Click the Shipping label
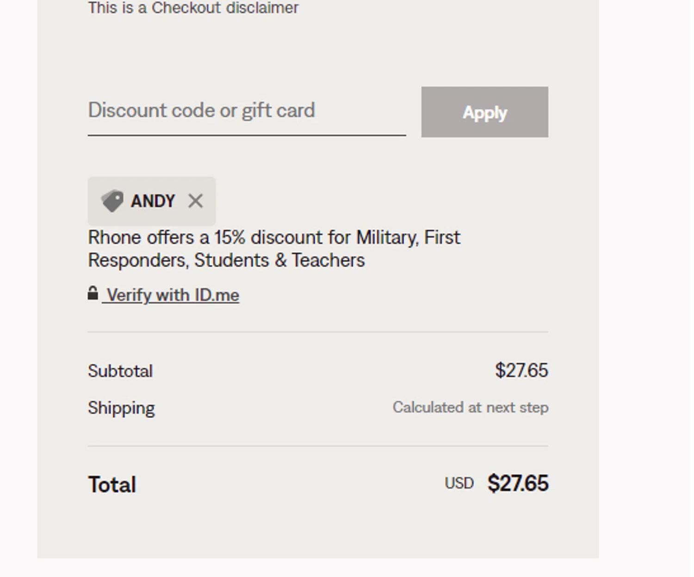This screenshot has width=694, height=577. (121, 408)
